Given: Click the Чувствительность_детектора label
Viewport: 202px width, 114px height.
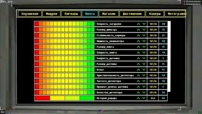Looking at the screenshot, I should click(x=115, y=75).
